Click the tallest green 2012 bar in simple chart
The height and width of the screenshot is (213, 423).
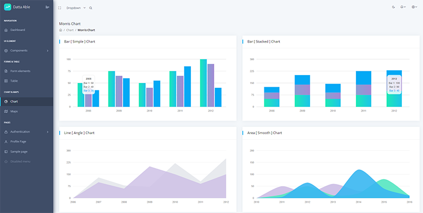click(204, 83)
